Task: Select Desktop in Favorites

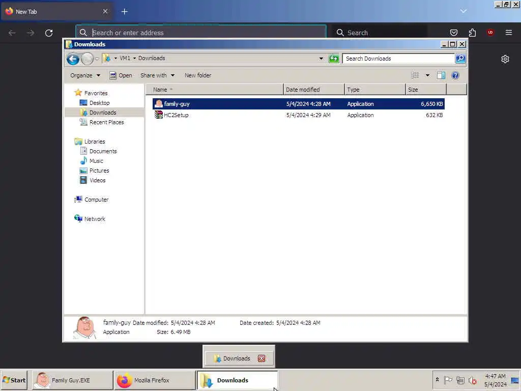Action: click(99, 103)
